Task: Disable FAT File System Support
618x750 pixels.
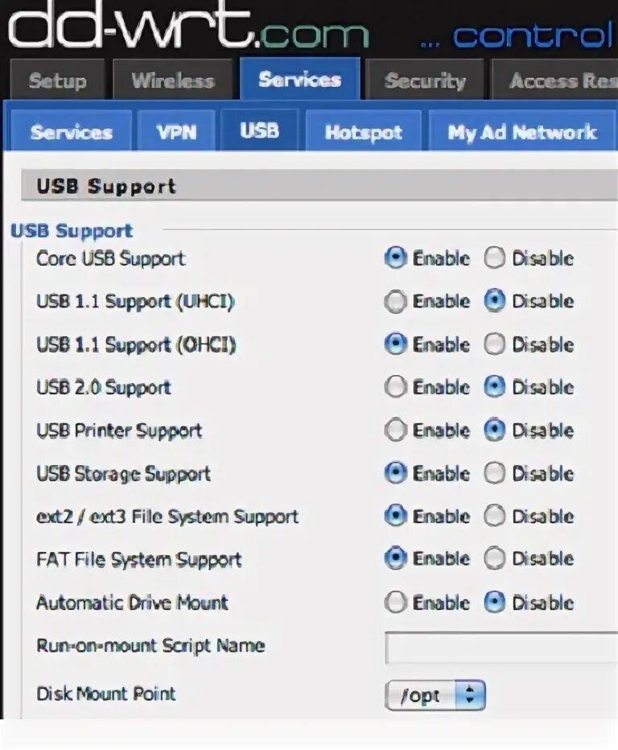Action: click(x=495, y=559)
